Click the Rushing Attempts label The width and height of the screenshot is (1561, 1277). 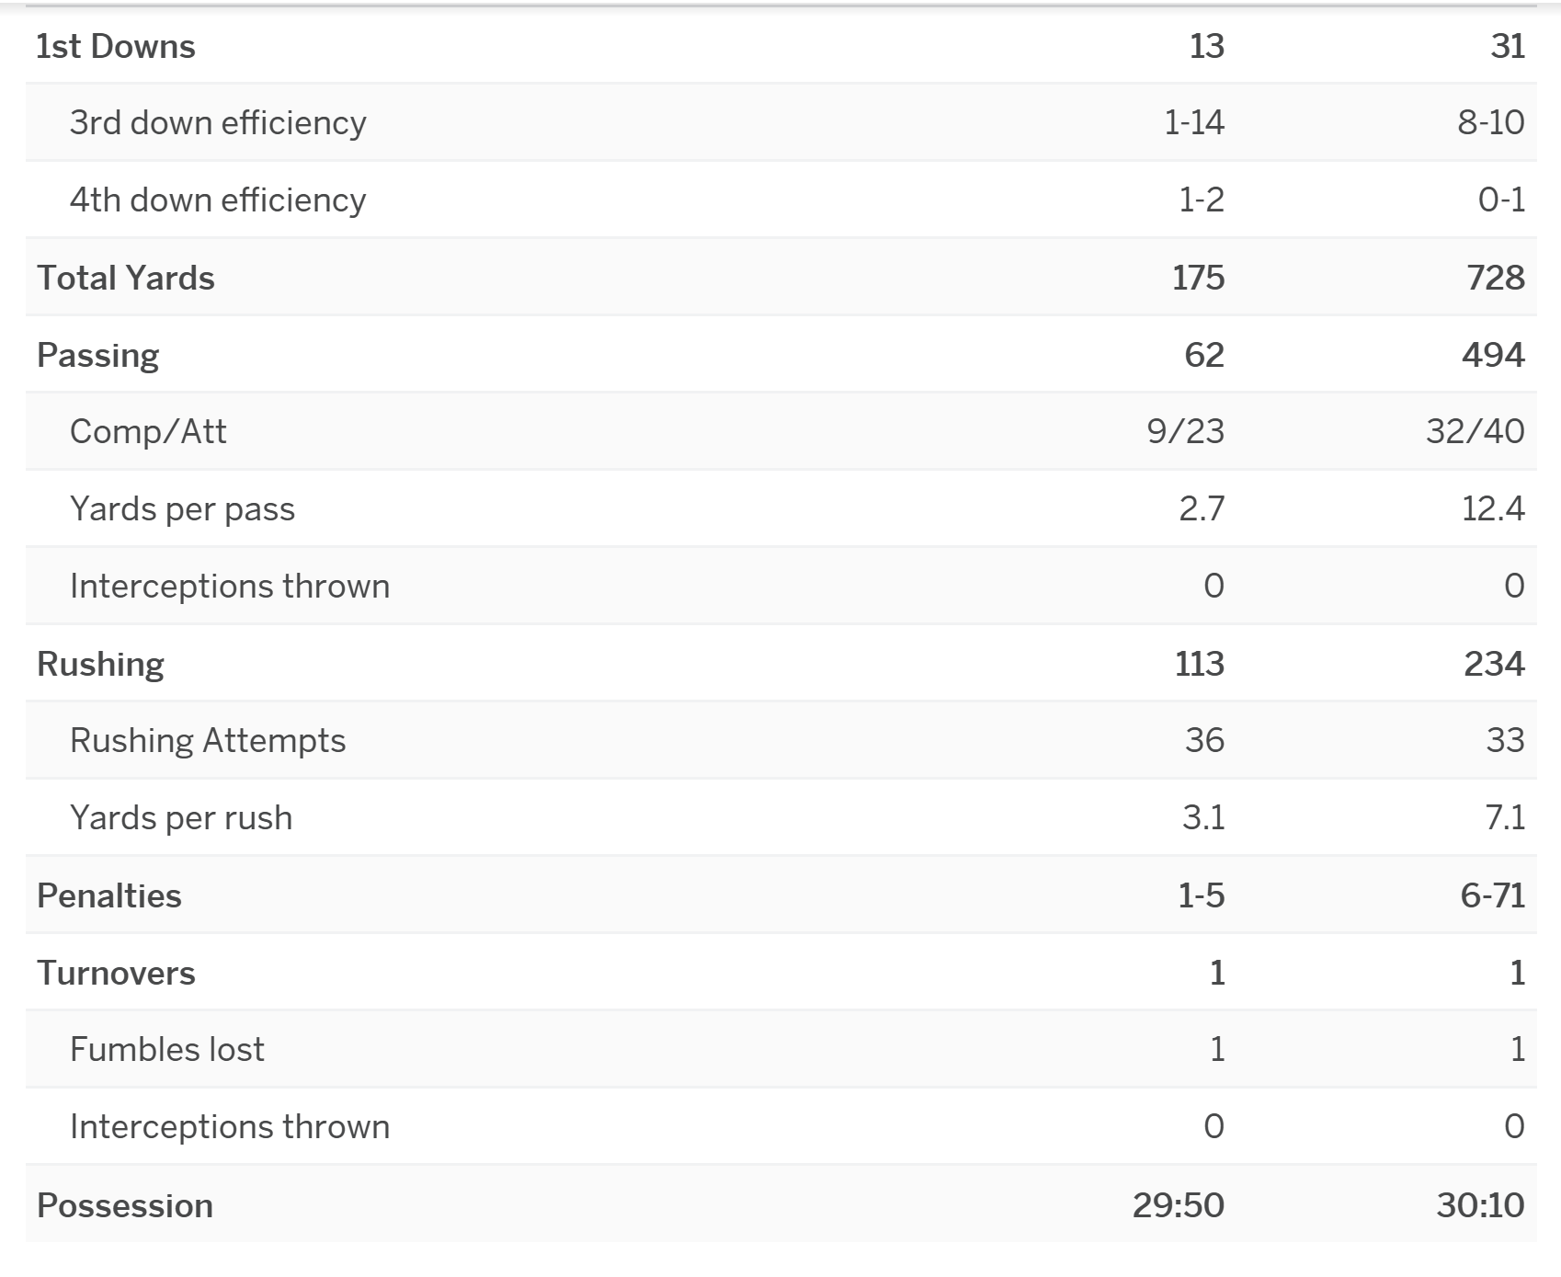[x=208, y=740]
